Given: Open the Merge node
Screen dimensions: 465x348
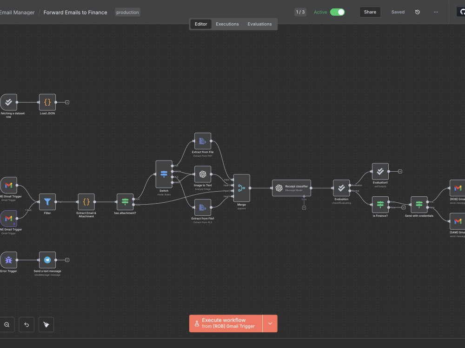Looking at the screenshot, I should pos(241,188).
